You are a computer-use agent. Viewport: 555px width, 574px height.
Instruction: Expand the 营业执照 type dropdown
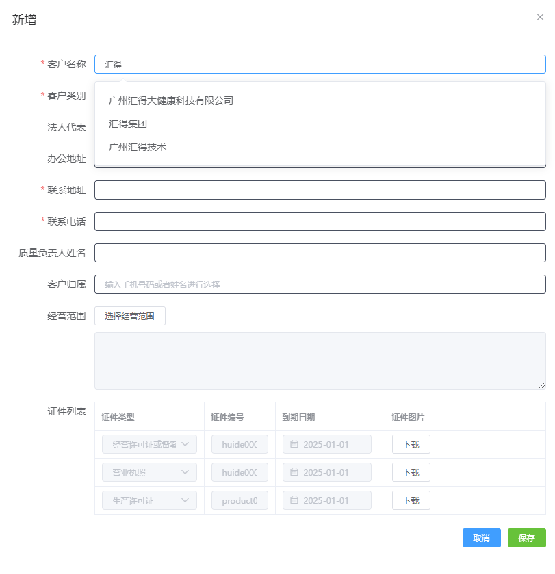[149, 472]
